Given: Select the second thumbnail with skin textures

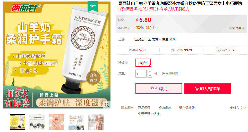Looking at the screenshot, I should 37,122.
